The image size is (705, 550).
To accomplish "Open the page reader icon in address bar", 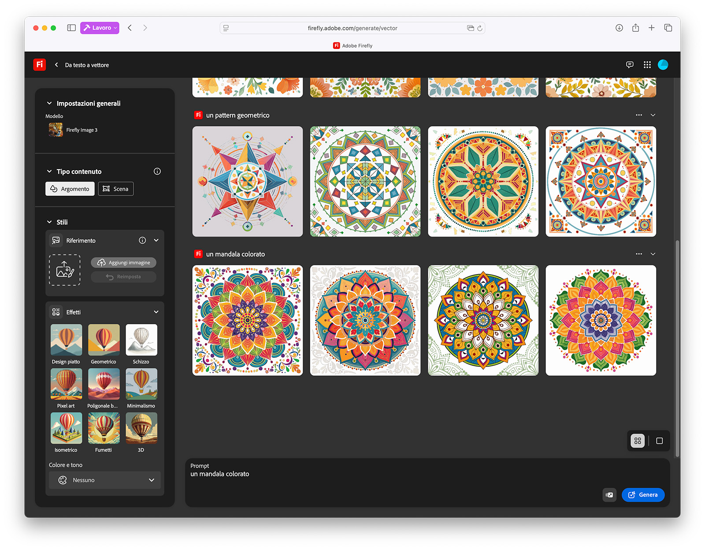I will 226,28.
